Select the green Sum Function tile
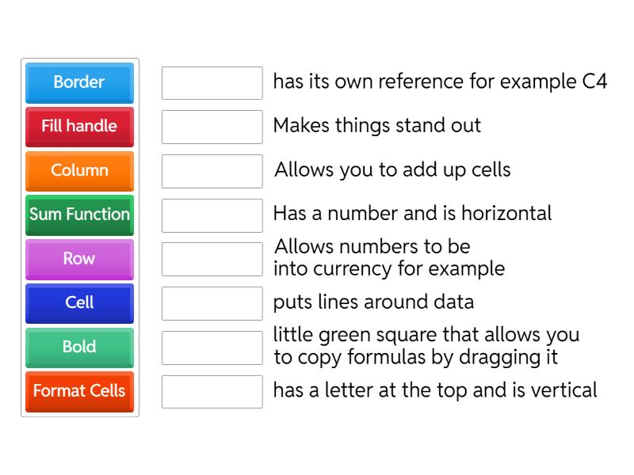 [x=79, y=215]
